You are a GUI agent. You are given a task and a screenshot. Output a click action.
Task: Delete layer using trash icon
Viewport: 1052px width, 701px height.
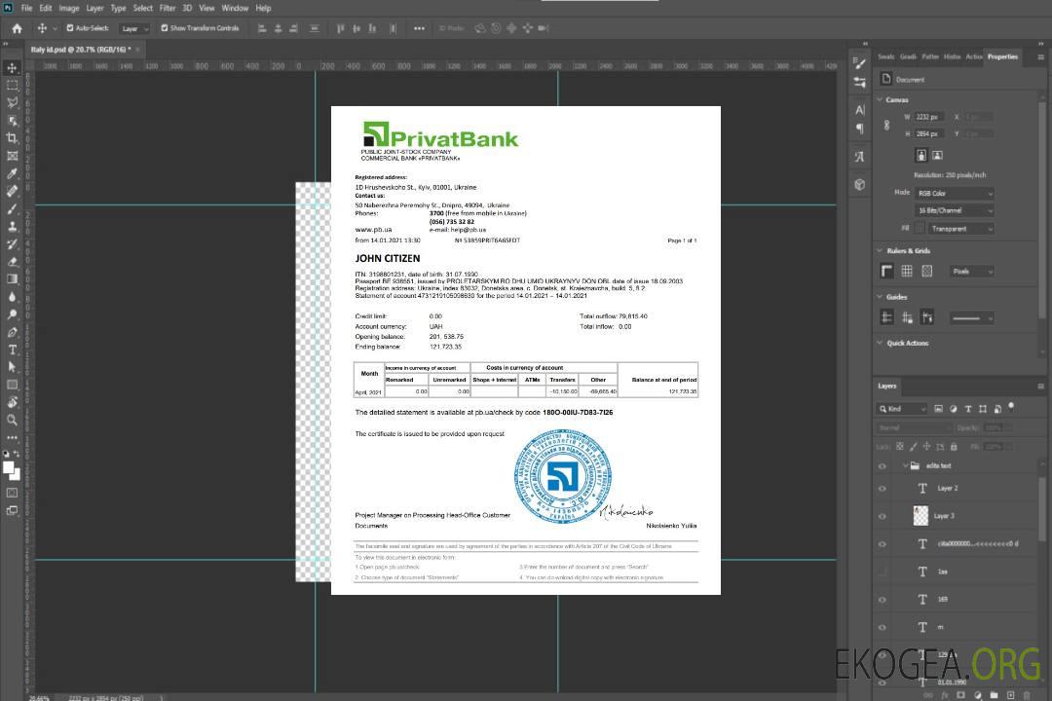[x=1026, y=695]
